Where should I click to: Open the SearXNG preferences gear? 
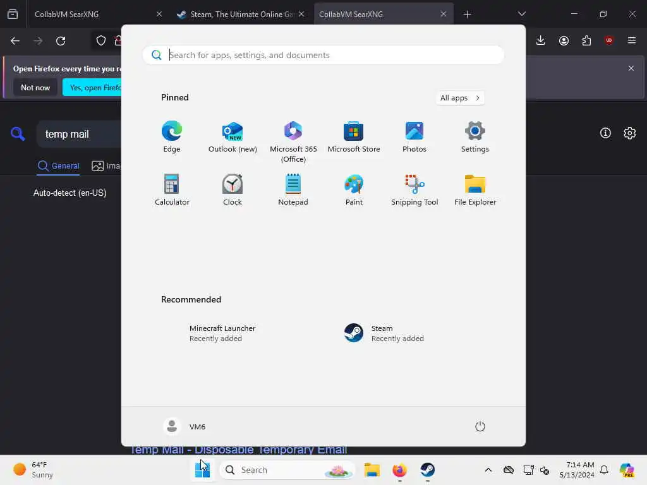pyautogui.click(x=630, y=133)
